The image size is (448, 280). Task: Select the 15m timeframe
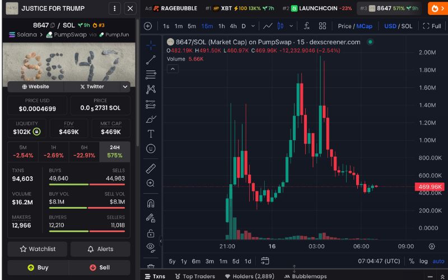[x=207, y=26]
